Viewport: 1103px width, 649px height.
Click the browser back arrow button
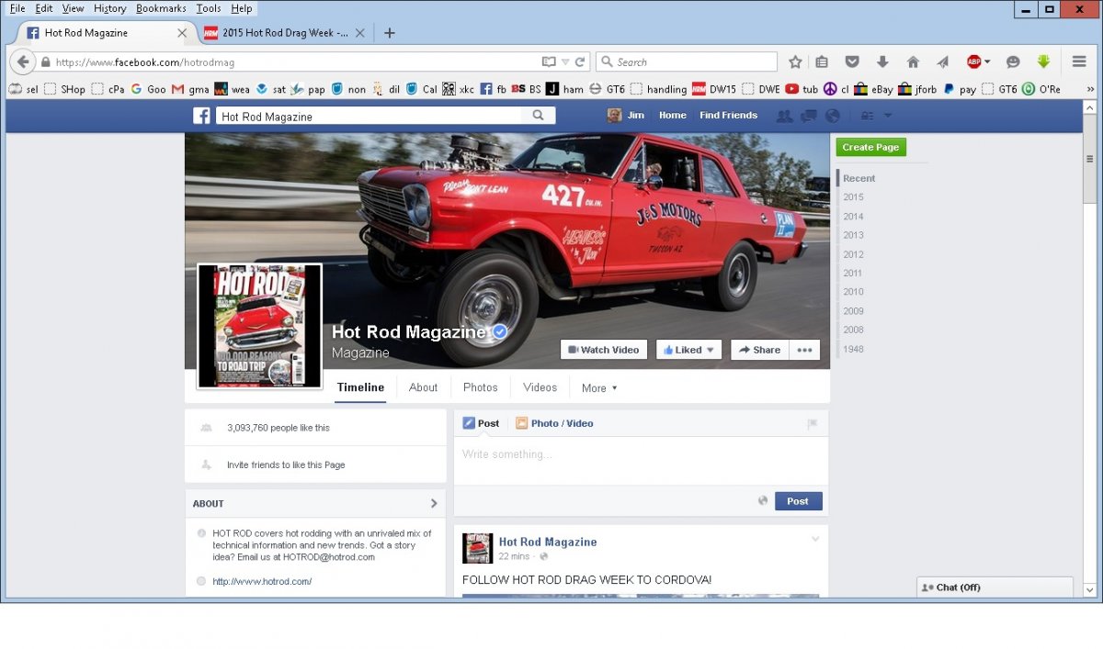point(23,62)
